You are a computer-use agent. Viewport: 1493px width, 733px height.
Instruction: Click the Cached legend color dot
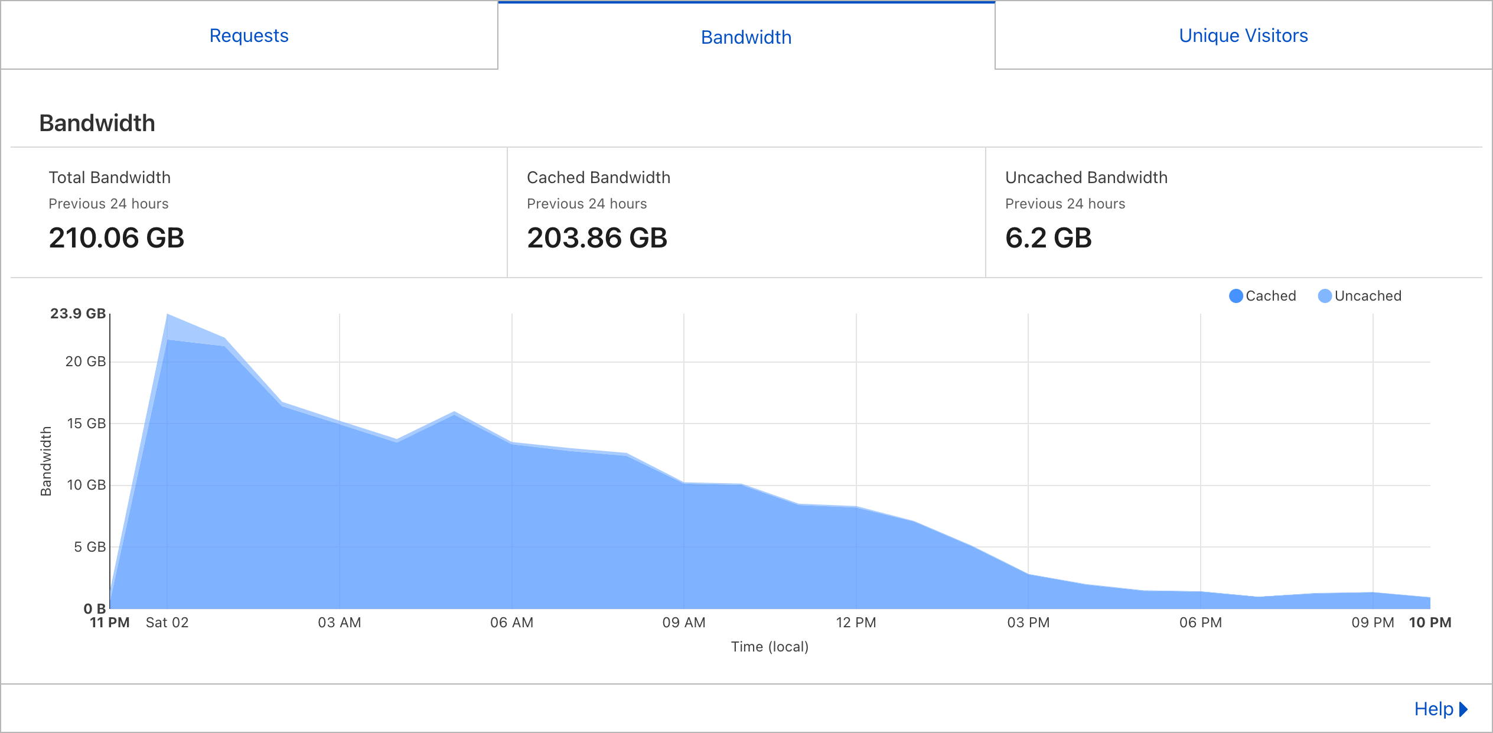click(1236, 296)
